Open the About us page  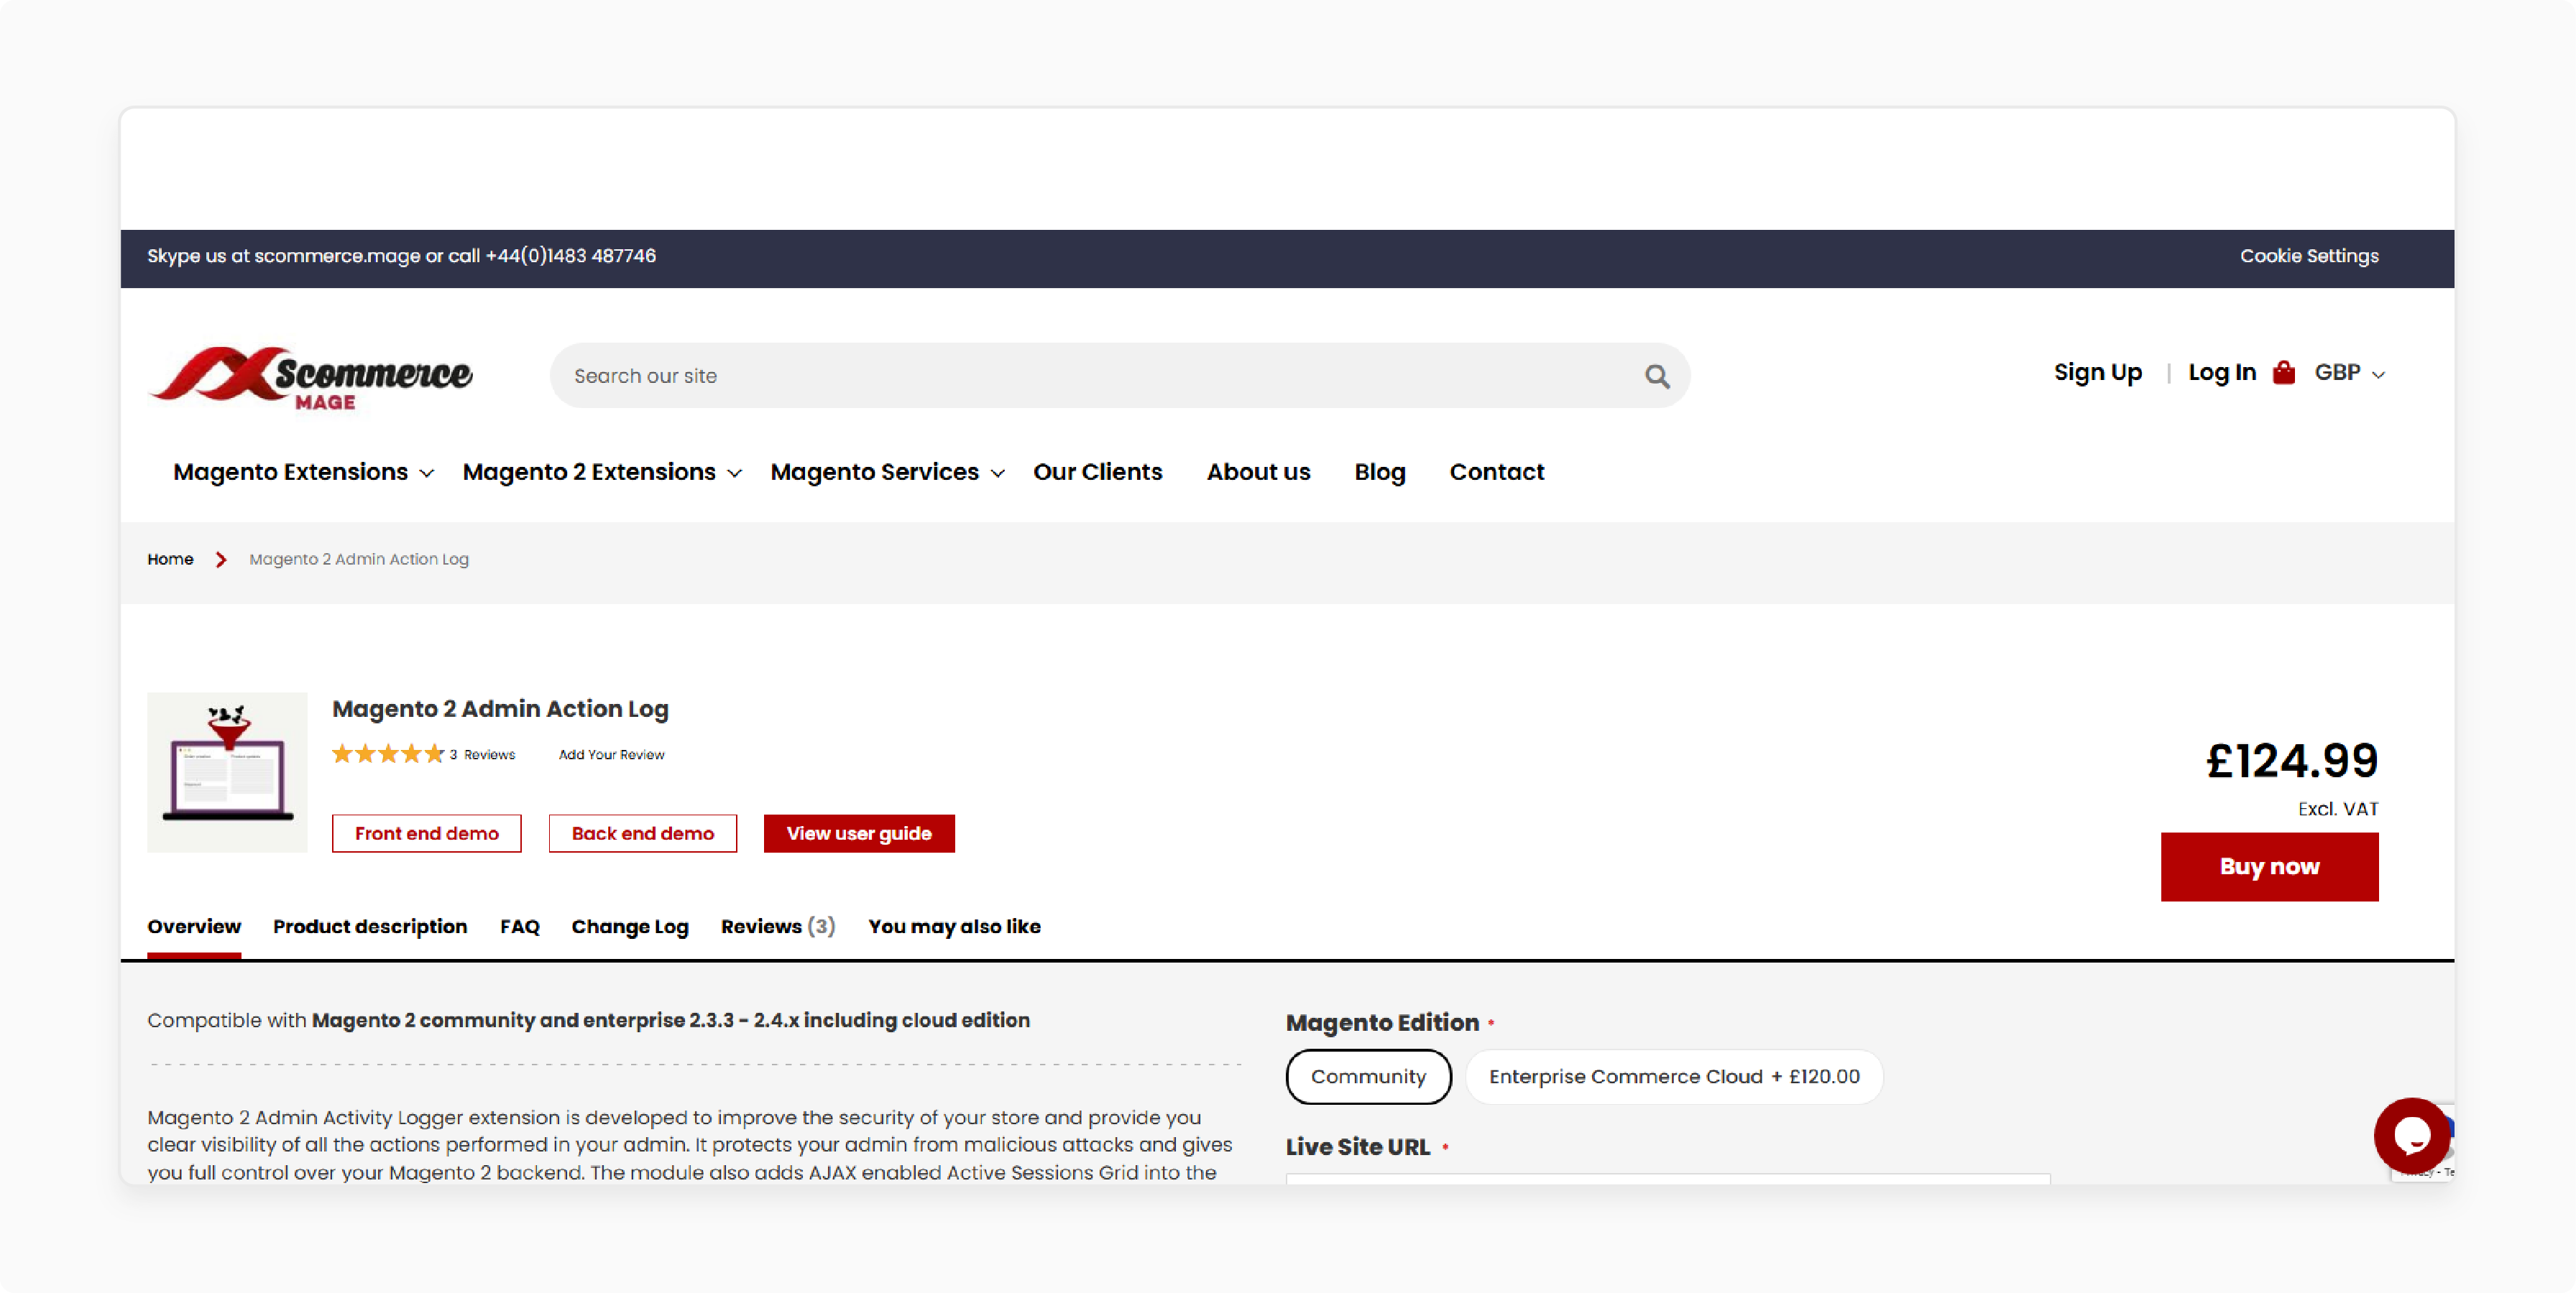tap(1258, 472)
